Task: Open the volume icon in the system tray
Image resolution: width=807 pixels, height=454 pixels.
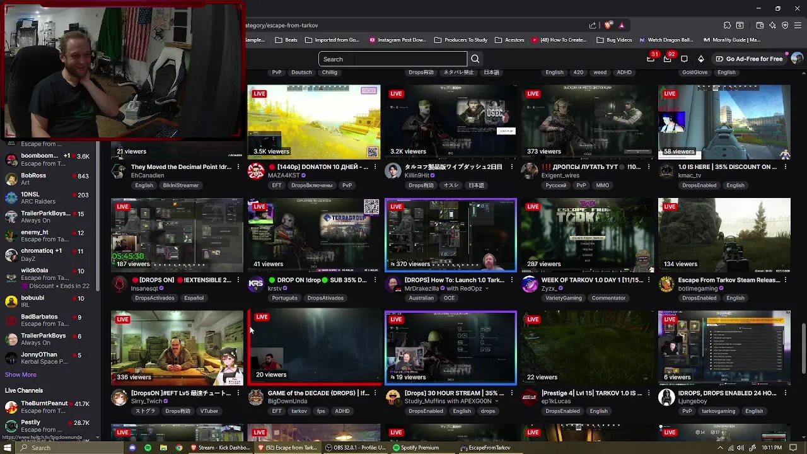Action: click(740, 448)
